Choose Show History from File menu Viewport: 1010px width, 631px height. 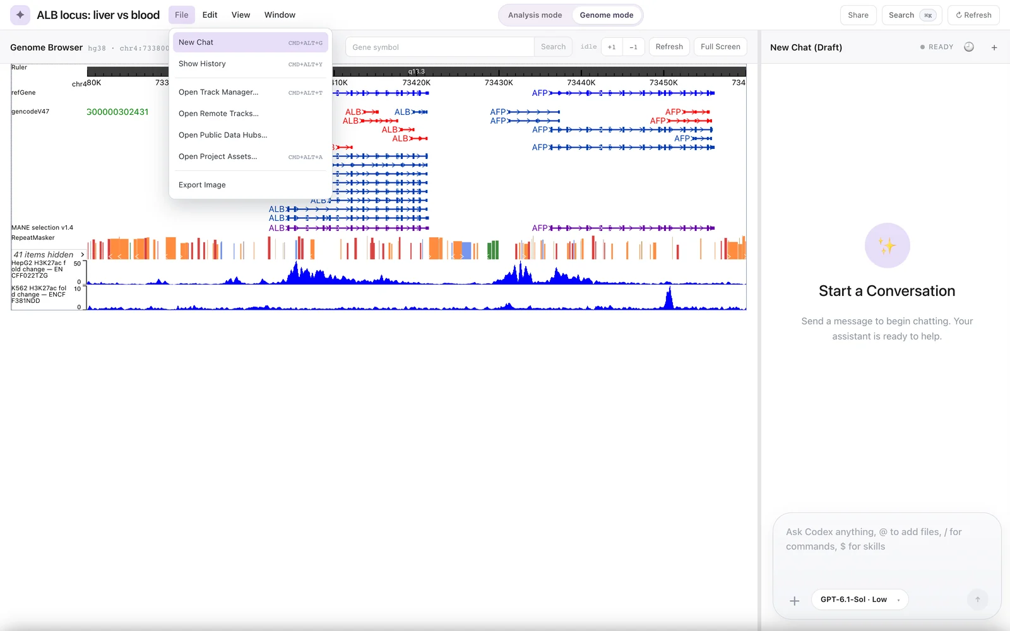click(251, 64)
